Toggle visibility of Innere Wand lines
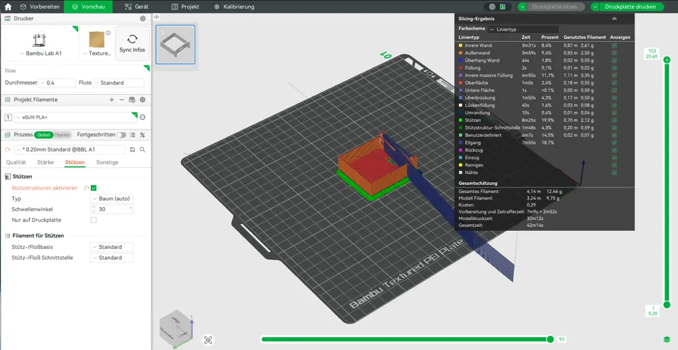678x350 pixels. (614, 45)
